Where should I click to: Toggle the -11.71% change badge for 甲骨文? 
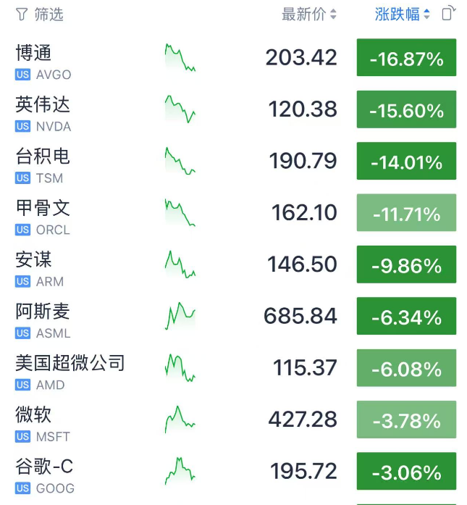[x=406, y=213]
